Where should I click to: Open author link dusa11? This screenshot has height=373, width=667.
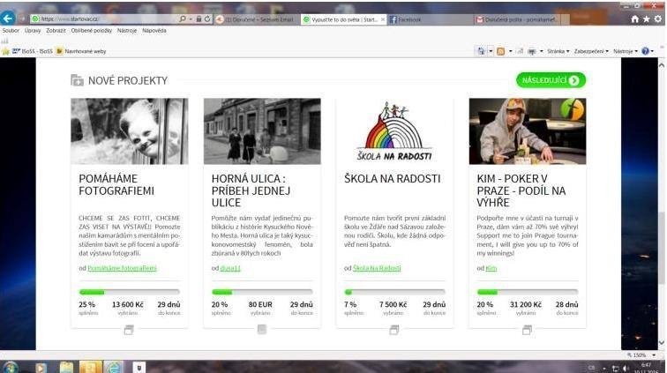(230, 268)
